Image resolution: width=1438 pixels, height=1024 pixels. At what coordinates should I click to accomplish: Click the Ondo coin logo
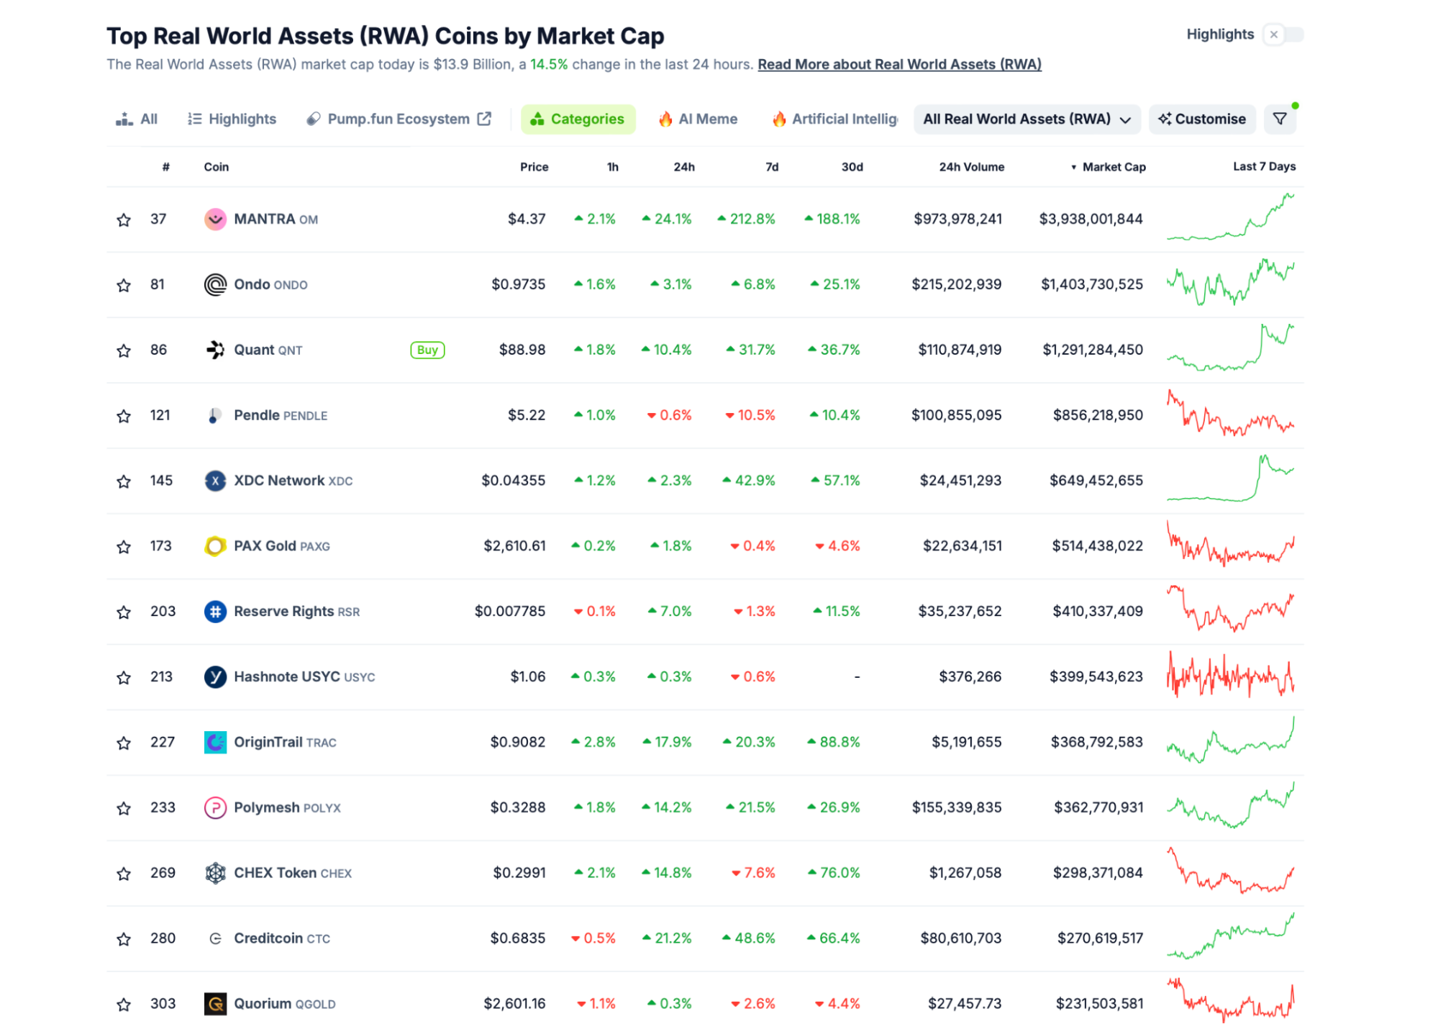coord(215,284)
